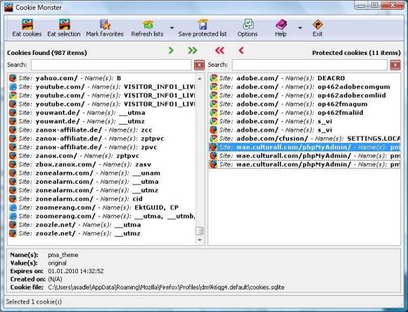408x312 pixels.
Task: Select the adobe.com/cfusion SETTINGS.LOCA cookie
Action: (x=305, y=139)
